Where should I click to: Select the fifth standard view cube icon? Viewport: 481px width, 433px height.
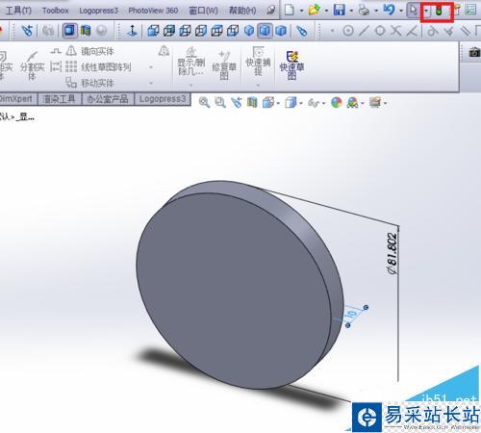click(217, 31)
